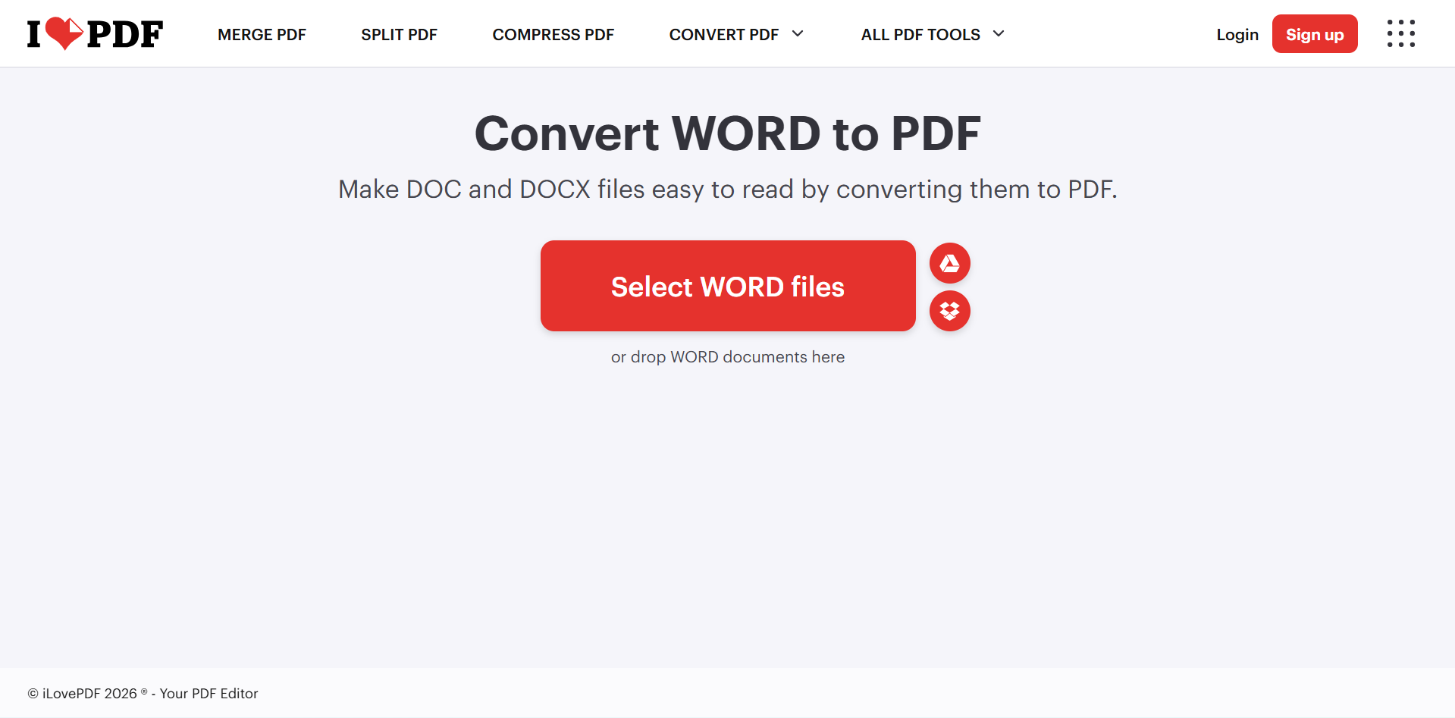Click the Sign up button
Image resolution: width=1455 pixels, height=718 pixels.
pyautogui.click(x=1315, y=34)
